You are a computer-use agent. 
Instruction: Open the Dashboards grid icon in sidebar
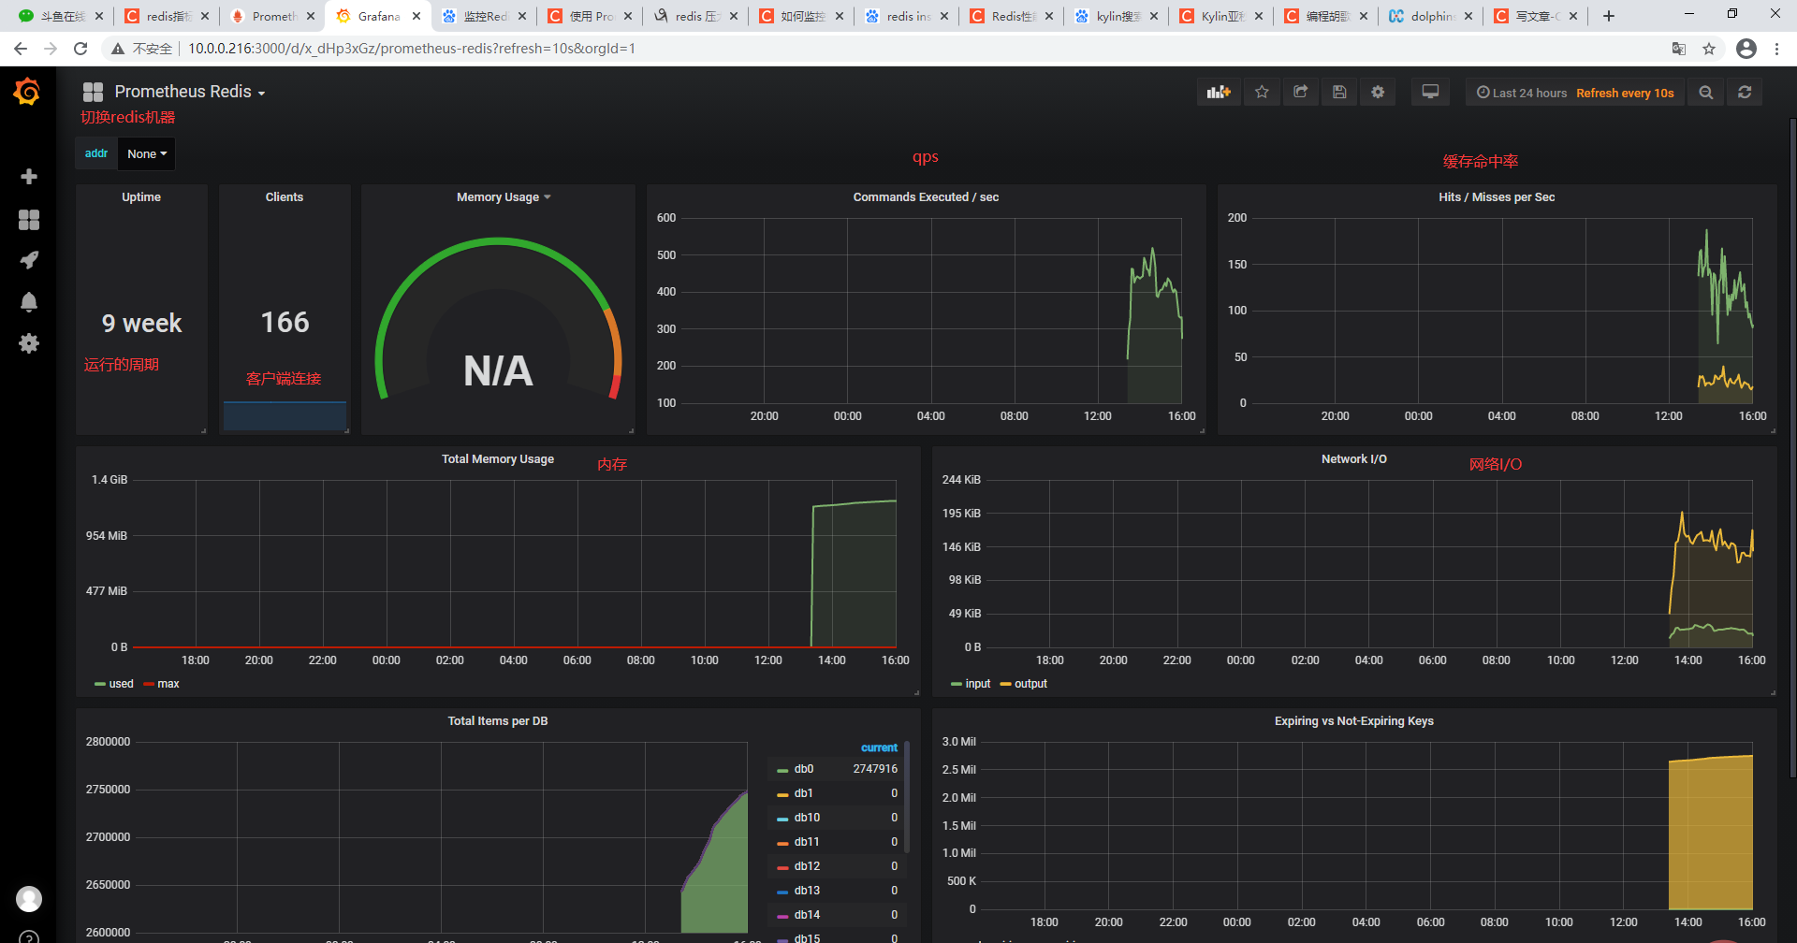[29, 220]
